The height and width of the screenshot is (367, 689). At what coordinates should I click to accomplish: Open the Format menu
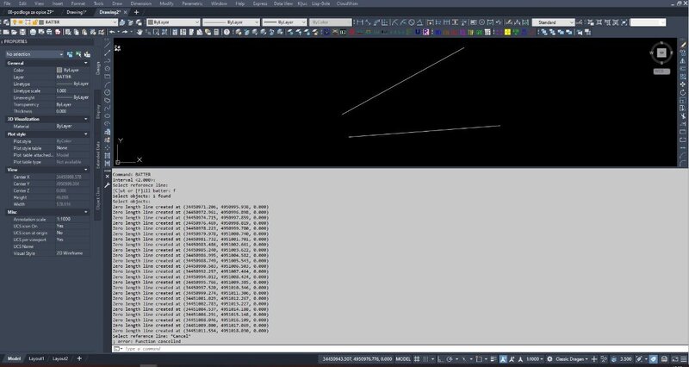78,3
